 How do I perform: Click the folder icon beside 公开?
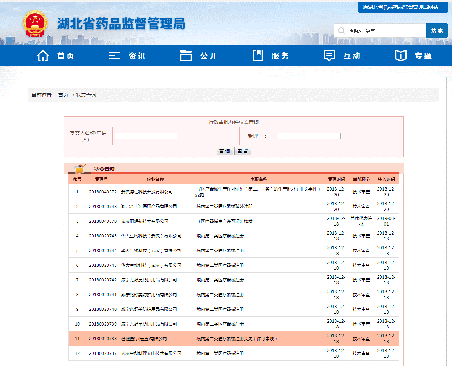pyautogui.click(x=186, y=56)
